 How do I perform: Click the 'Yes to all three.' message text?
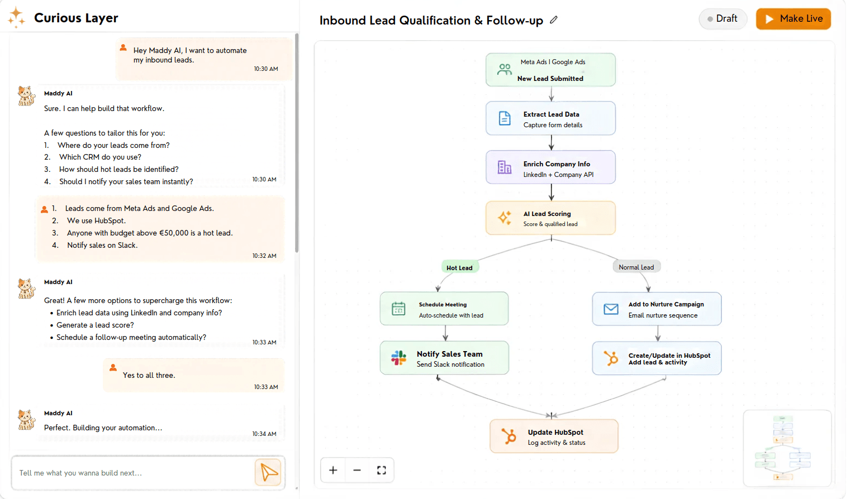pyautogui.click(x=149, y=375)
